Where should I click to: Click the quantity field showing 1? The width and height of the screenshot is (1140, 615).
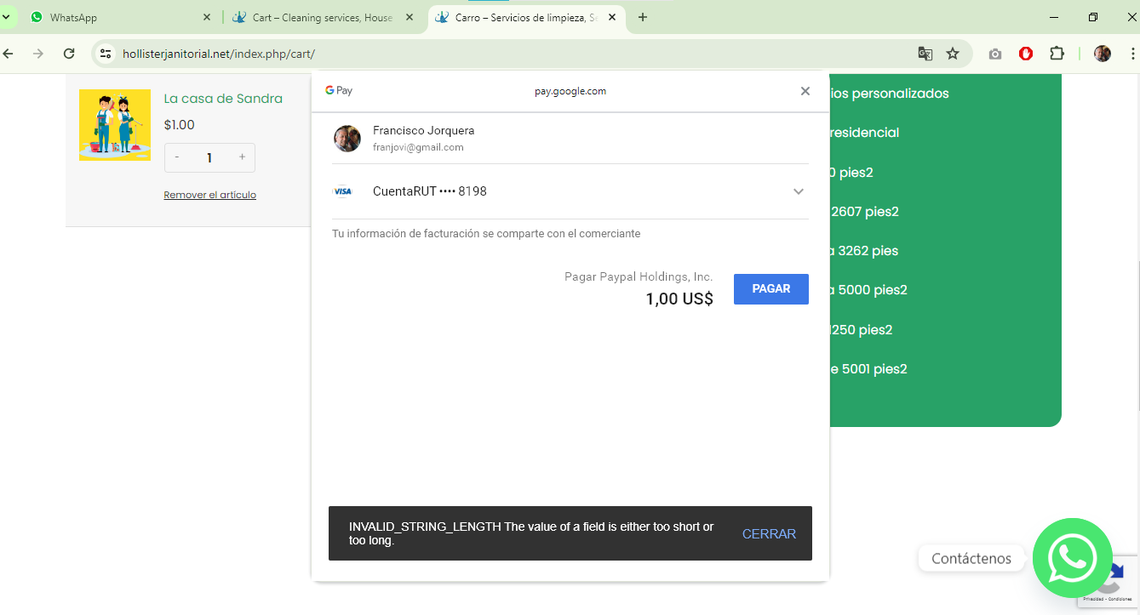click(209, 157)
